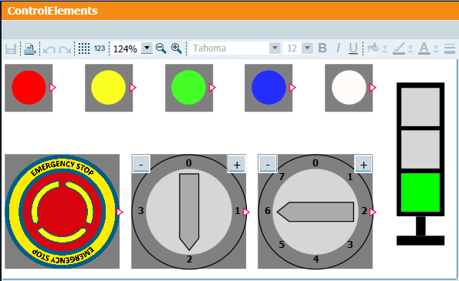Click position 3 label on 4-position switch
Viewport: 459px width, 281px height.
[141, 211]
